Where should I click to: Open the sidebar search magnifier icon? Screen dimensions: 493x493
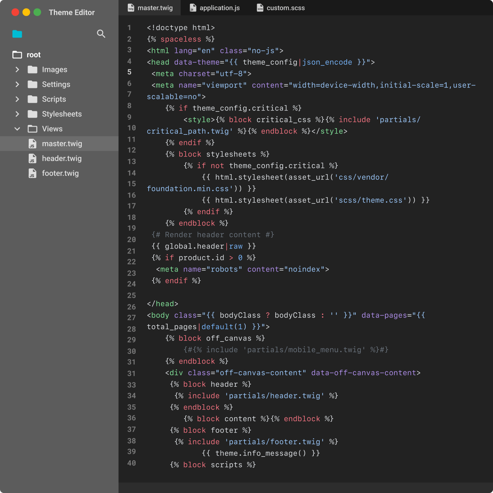click(x=101, y=34)
